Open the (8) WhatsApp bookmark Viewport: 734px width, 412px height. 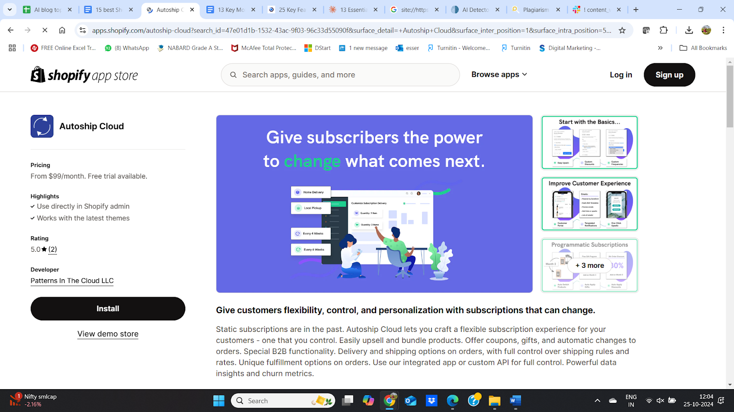point(127,48)
